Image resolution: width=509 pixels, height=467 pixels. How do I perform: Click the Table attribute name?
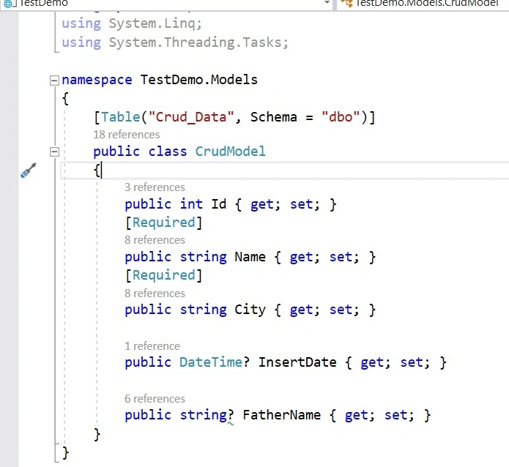coord(120,117)
